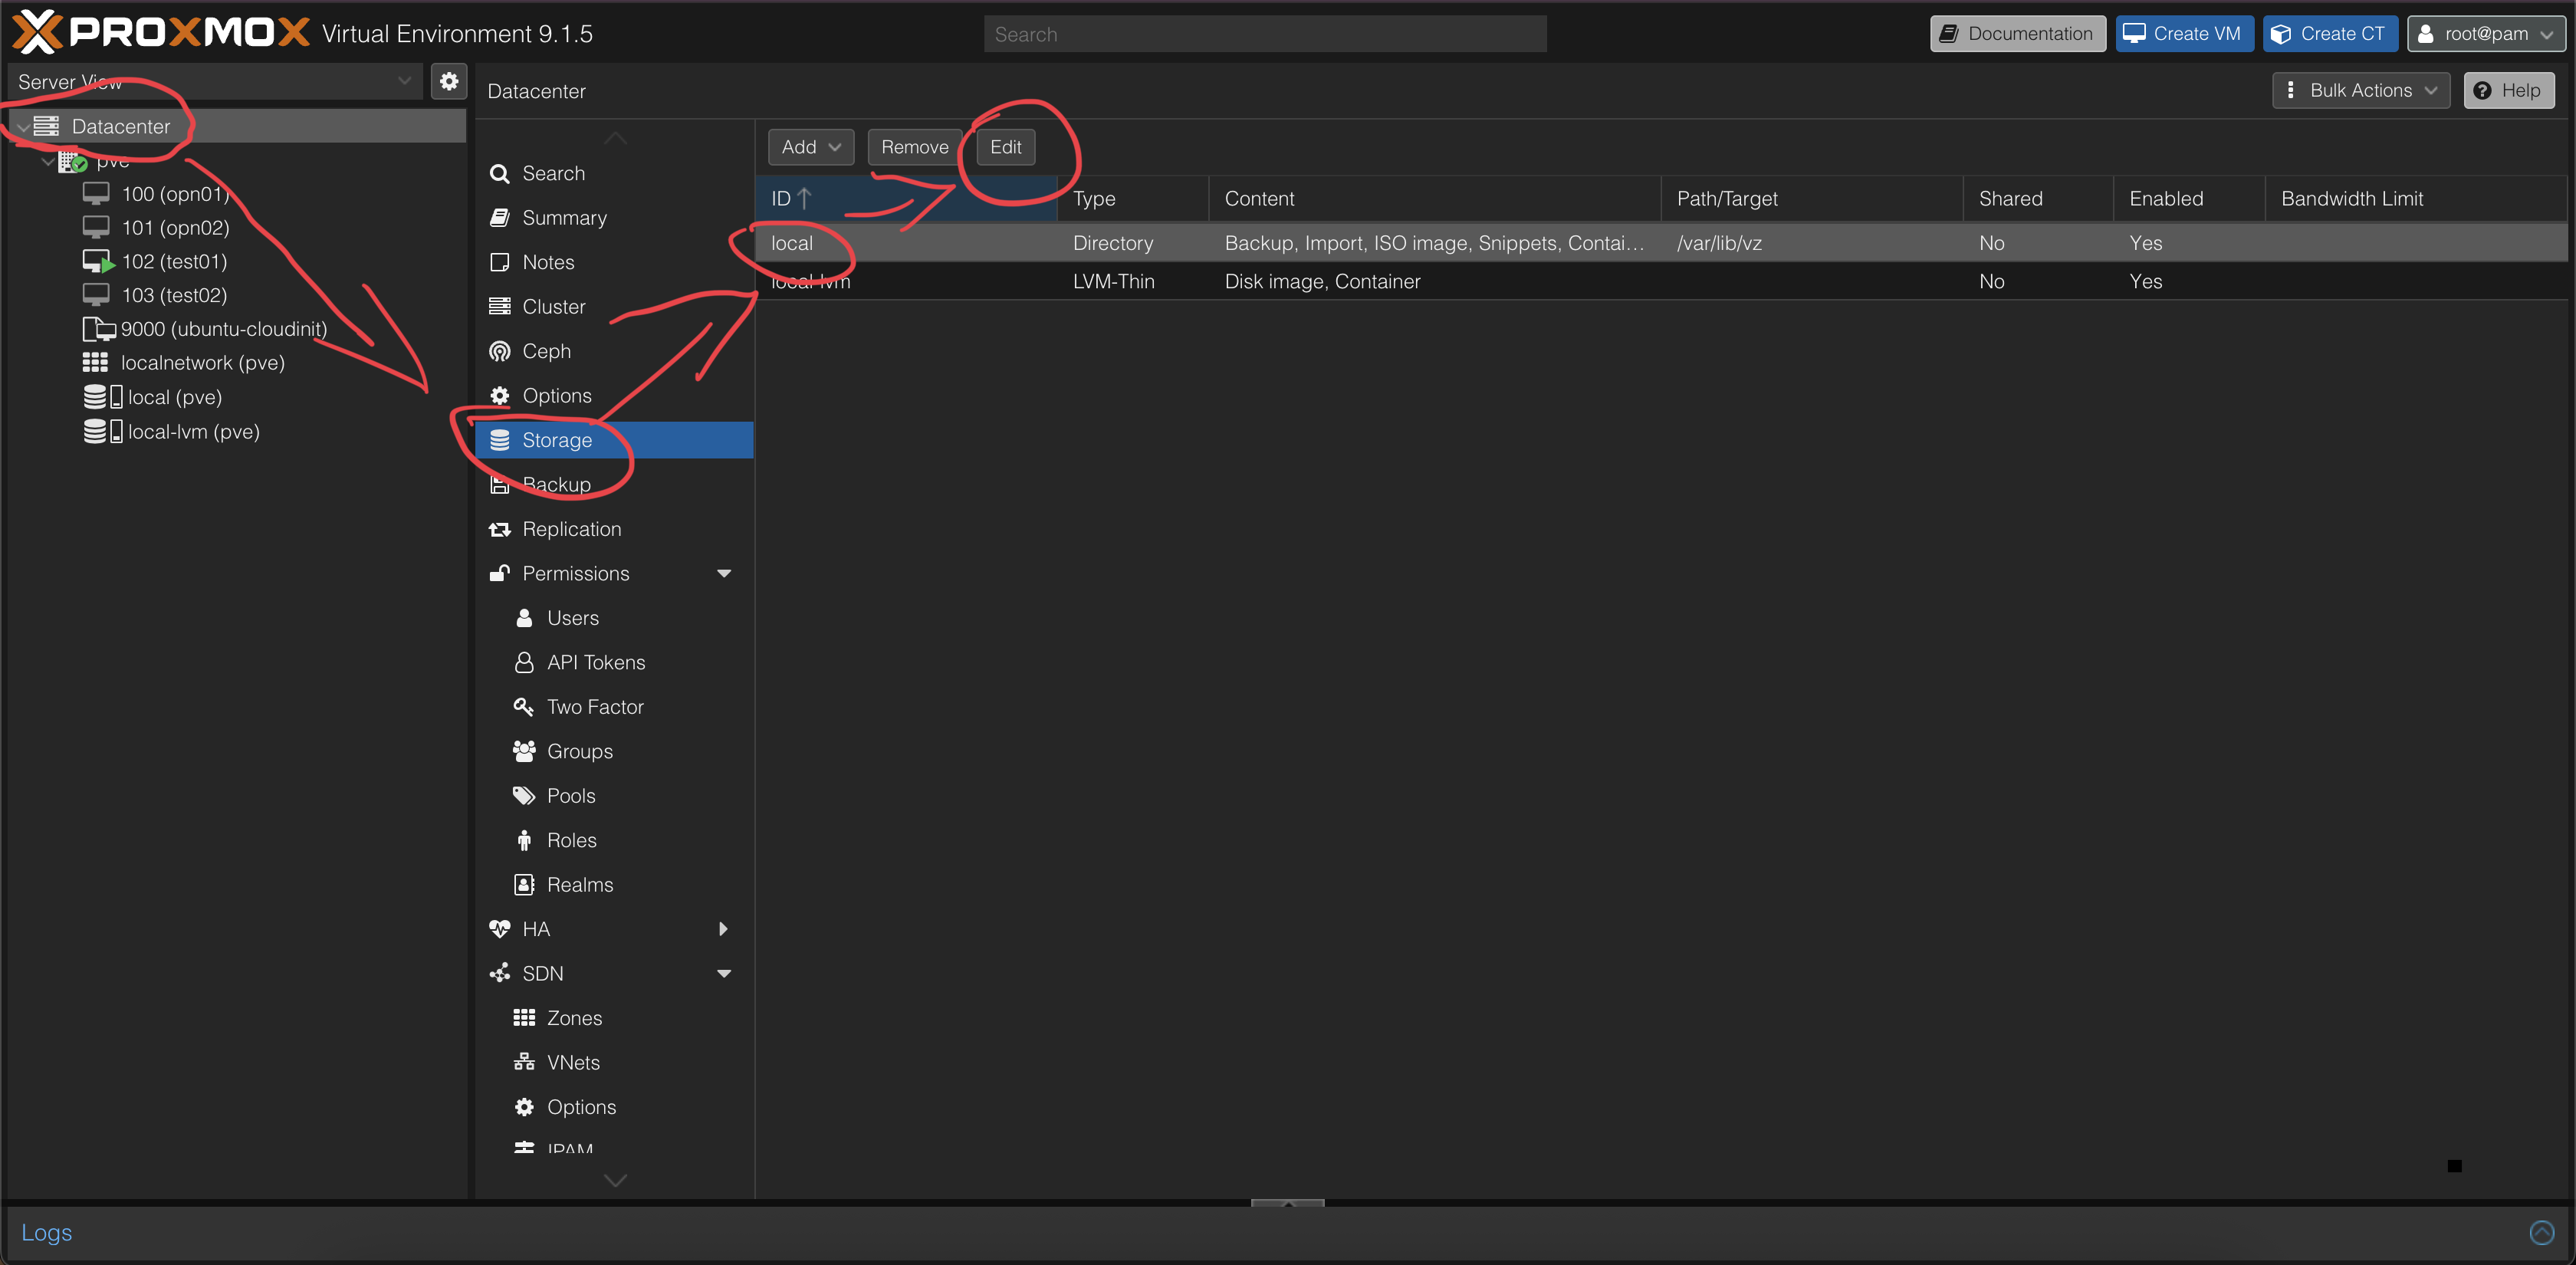
Task: Open the Search panel magnifier icon
Action: coord(499,174)
